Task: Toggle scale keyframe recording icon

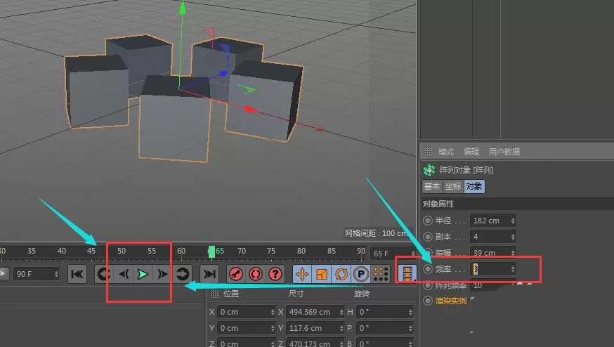Action: [322, 274]
